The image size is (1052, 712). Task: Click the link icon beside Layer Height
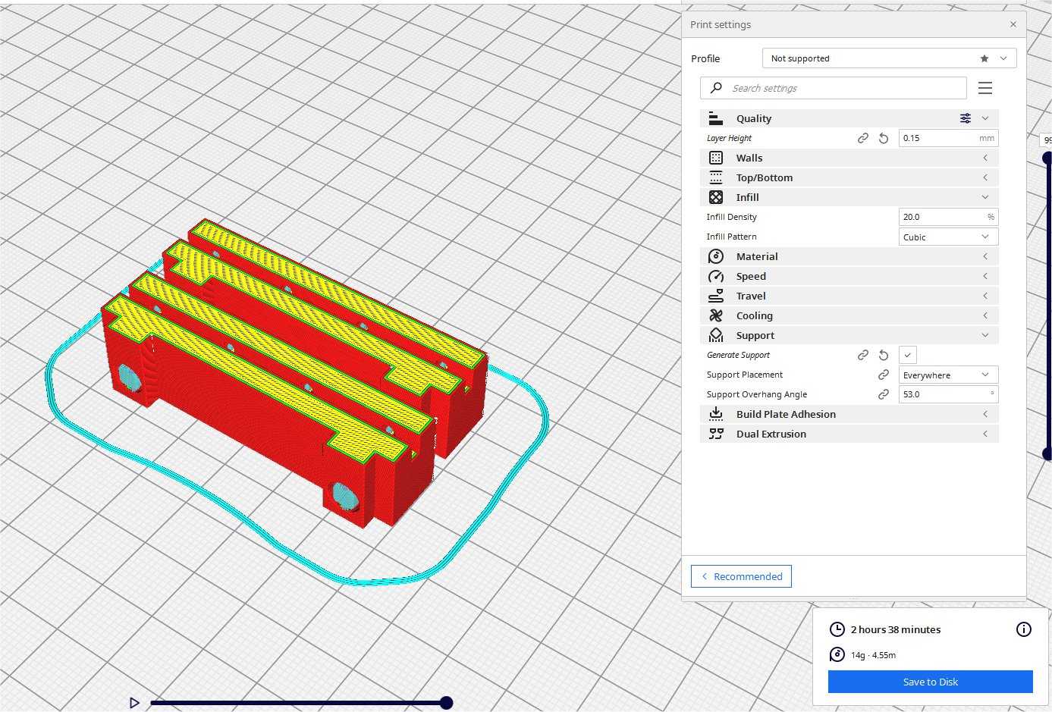point(863,138)
